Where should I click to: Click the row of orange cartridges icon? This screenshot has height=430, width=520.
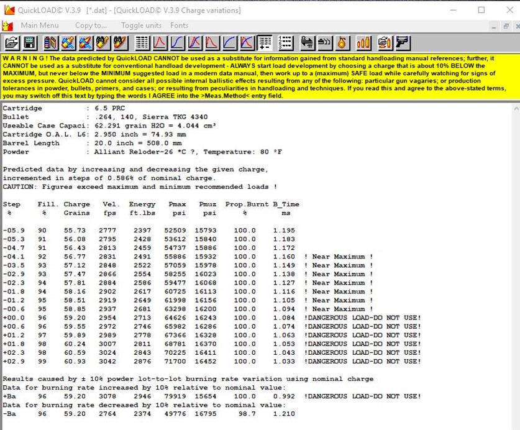click(363, 43)
